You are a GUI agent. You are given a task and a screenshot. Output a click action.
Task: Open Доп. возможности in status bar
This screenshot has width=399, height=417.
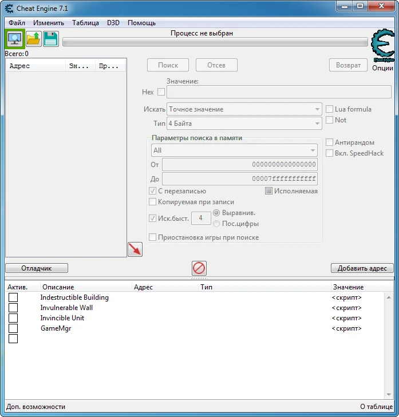point(35,407)
